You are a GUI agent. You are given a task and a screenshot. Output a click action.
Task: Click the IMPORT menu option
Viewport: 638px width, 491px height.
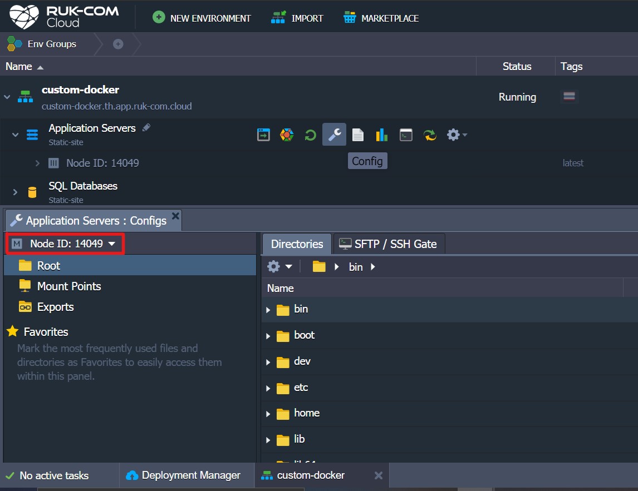298,17
